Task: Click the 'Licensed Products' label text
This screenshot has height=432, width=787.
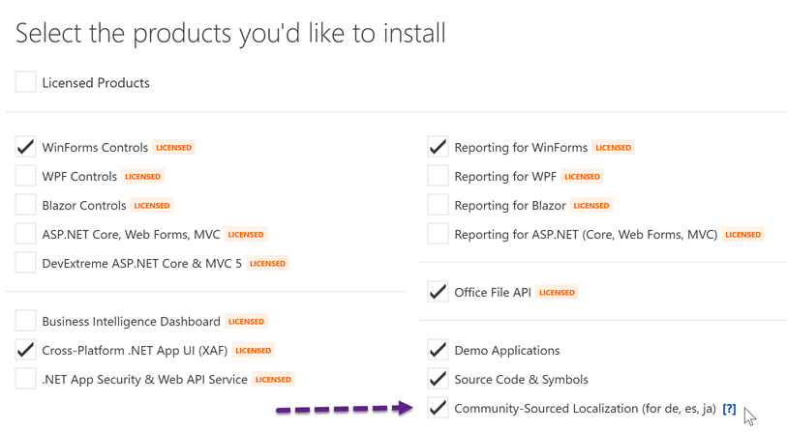Action: tap(96, 83)
